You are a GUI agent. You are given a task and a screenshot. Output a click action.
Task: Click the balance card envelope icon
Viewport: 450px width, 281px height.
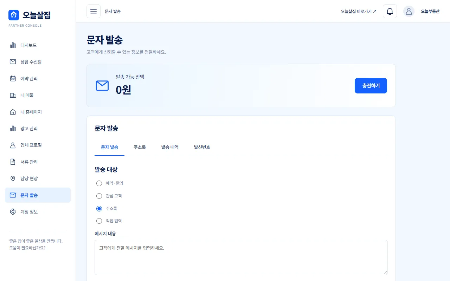pyautogui.click(x=102, y=86)
